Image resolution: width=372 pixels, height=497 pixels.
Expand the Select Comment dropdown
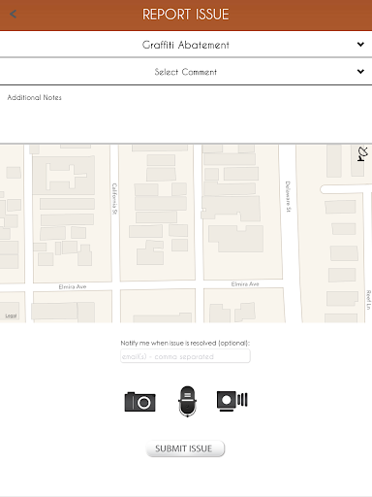click(186, 72)
